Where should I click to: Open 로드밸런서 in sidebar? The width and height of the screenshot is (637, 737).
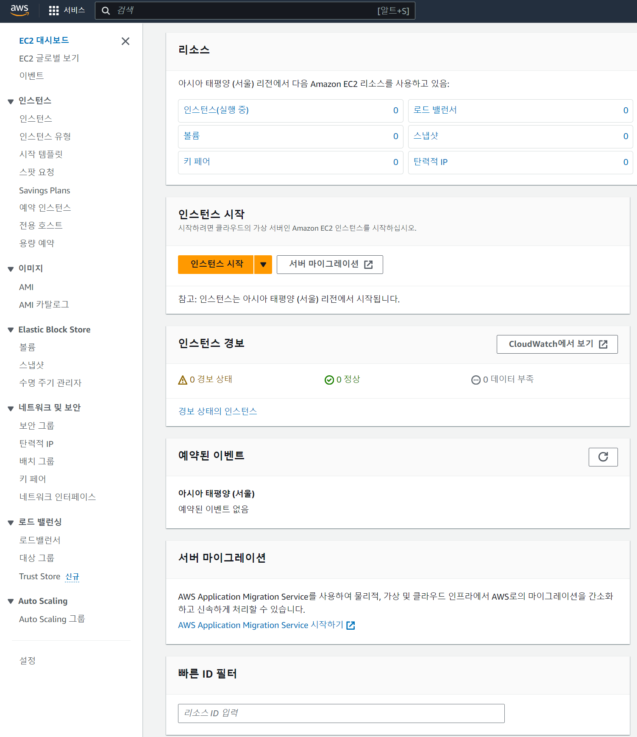[x=40, y=540]
